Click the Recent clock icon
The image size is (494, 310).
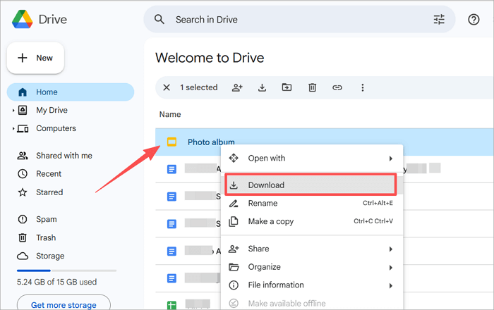point(23,174)
